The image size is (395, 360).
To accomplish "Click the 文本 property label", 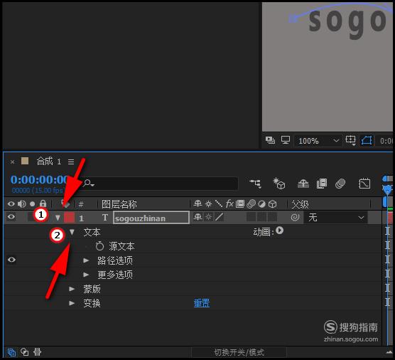I will point(92,232).
